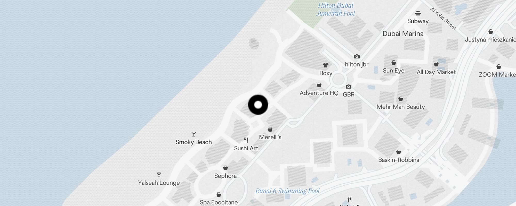This screenshot has width=516, height=206.
Task: Select the Smoky Beach cocktail icon
Action: pos(194,134)
